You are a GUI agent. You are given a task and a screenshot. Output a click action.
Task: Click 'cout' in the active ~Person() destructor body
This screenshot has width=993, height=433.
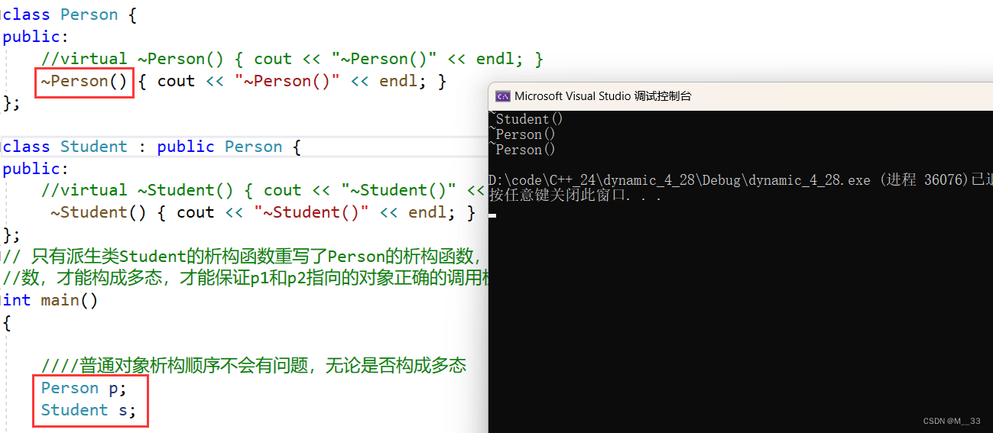[177, 81]
